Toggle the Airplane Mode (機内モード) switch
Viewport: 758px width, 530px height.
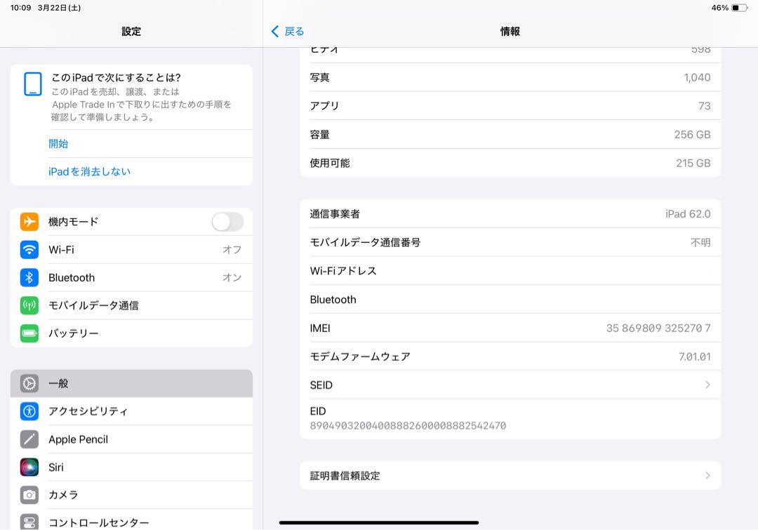(227, 222)
